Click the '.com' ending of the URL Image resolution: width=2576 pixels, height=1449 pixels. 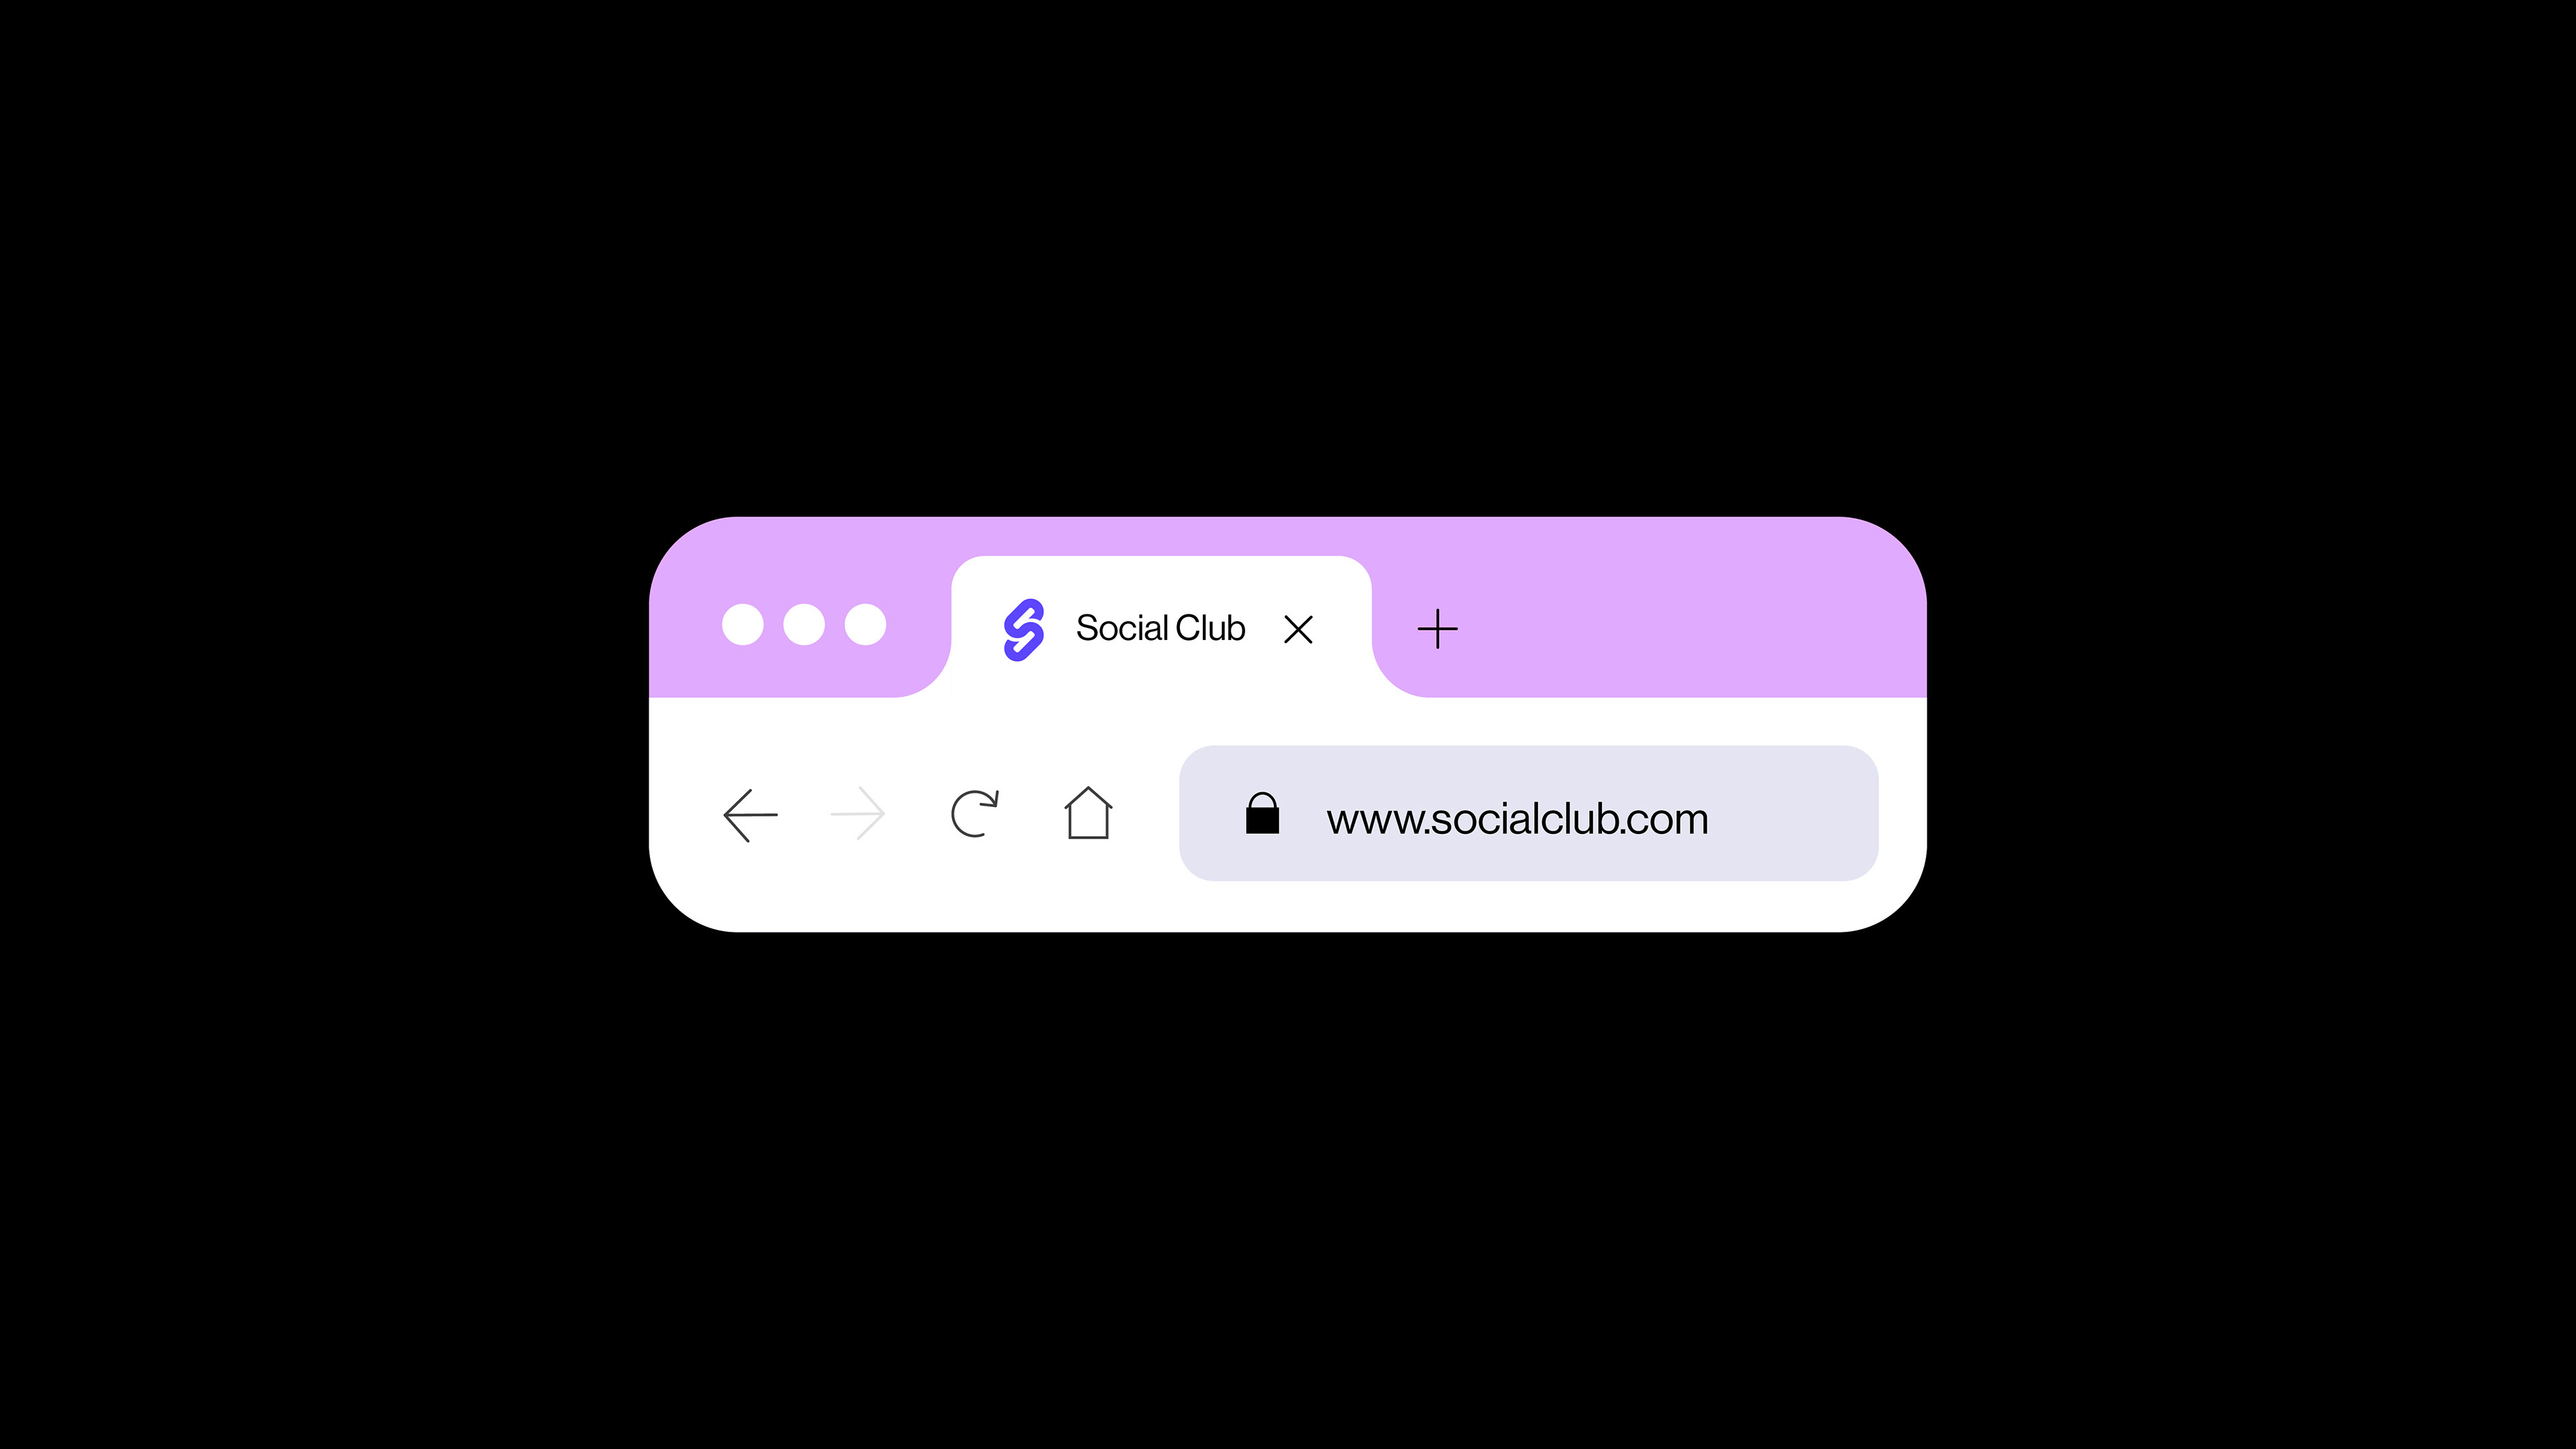tap(1664, 820)
